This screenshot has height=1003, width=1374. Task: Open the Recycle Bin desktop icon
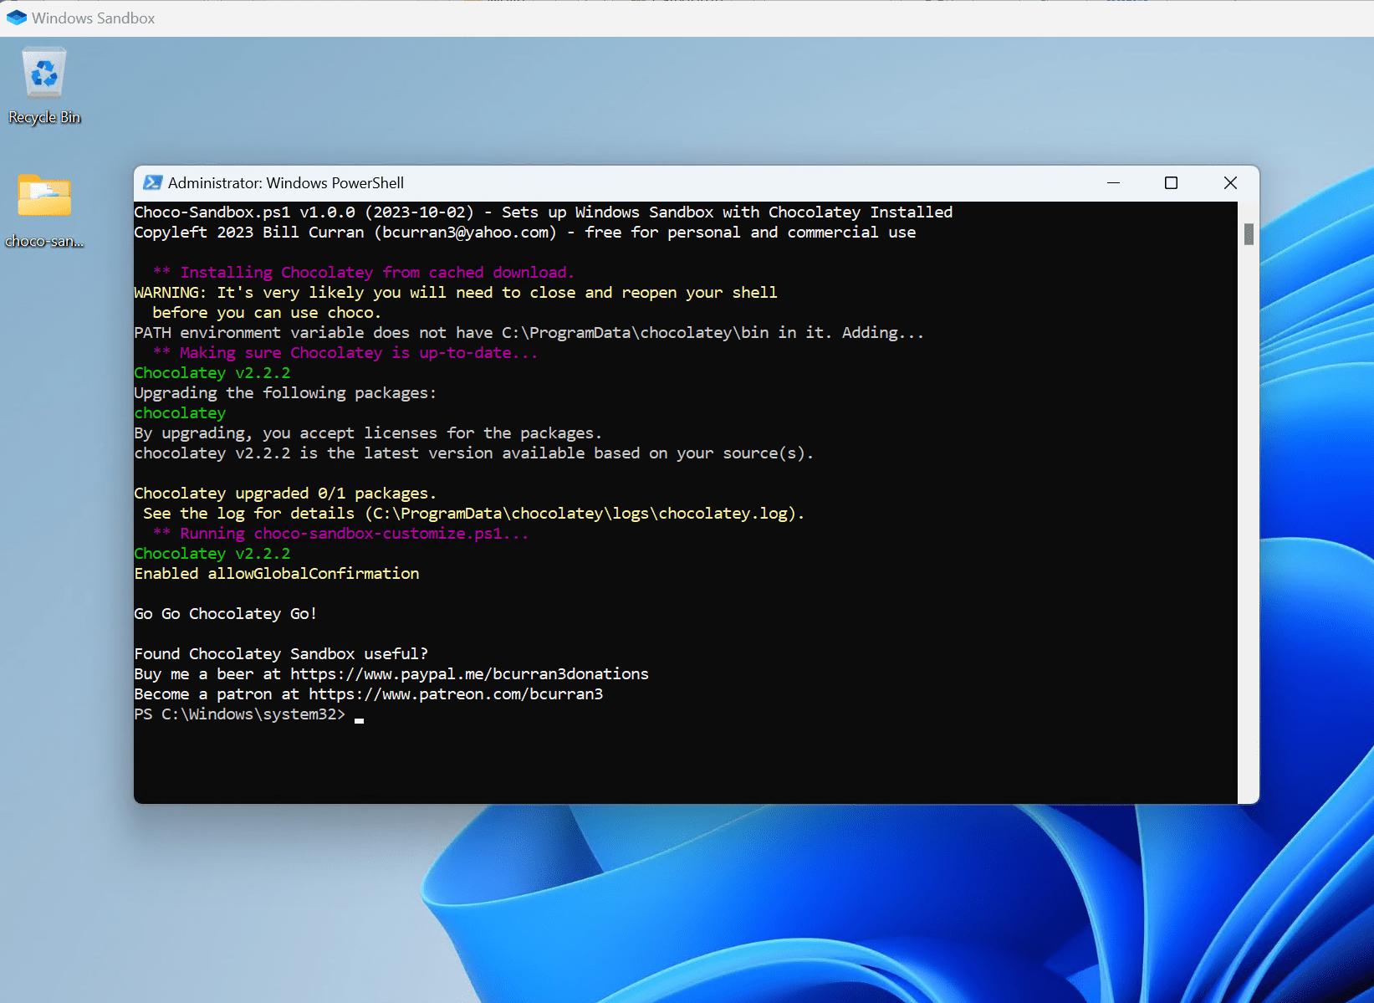coord(43,84)
